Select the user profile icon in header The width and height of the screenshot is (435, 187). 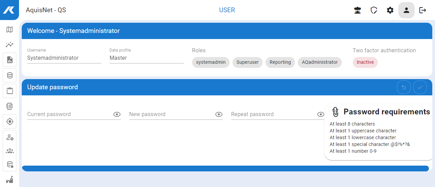406,10
